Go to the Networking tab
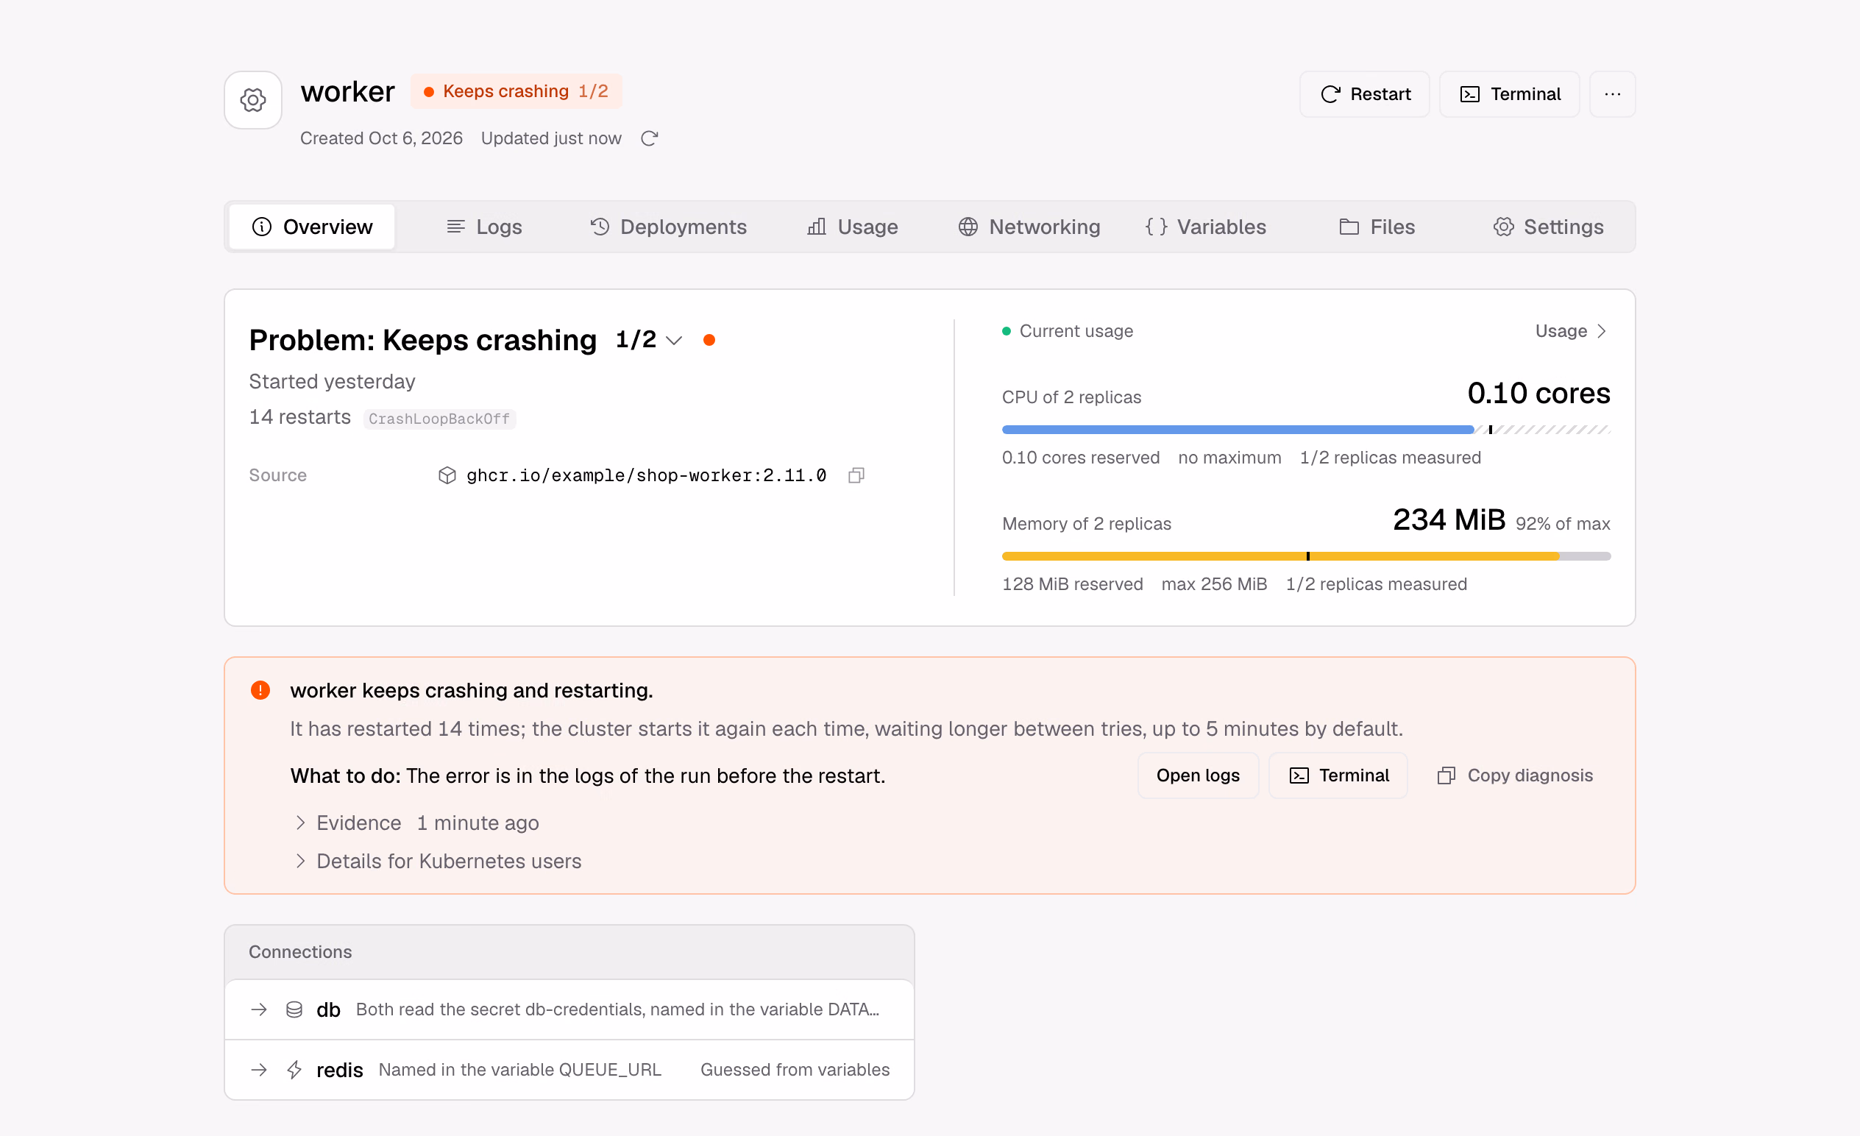Viewport: 1860px width, 1136px height. pos(1029,227)
